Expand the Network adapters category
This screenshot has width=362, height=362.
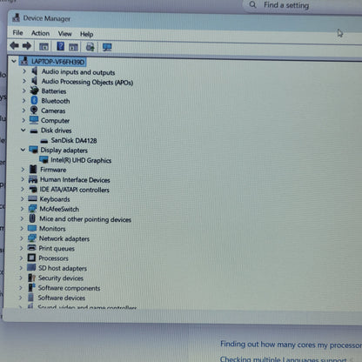pos(22,238)
